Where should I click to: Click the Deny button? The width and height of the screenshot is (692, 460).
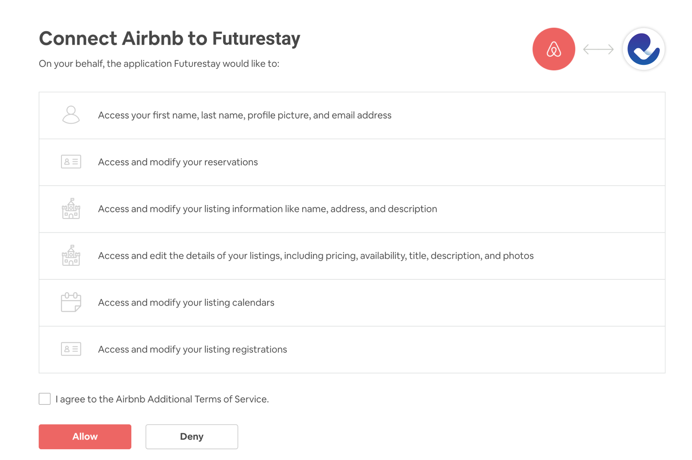(x=192, y=436)
